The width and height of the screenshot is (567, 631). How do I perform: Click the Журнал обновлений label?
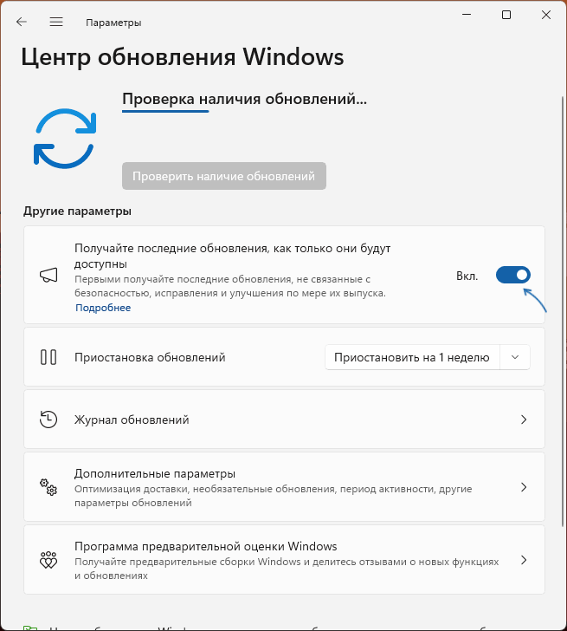[x=132, y=420]
